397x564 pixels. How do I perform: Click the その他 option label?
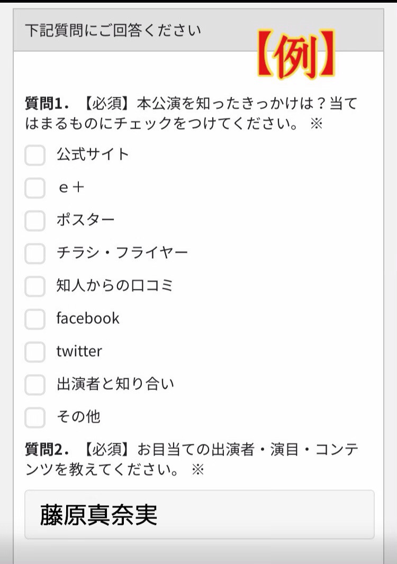click(78, 417)
